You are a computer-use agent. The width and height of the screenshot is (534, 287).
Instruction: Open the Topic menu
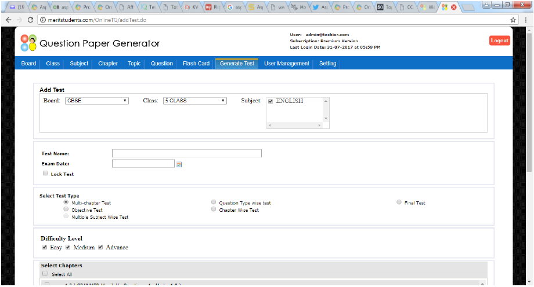[134, 64]
